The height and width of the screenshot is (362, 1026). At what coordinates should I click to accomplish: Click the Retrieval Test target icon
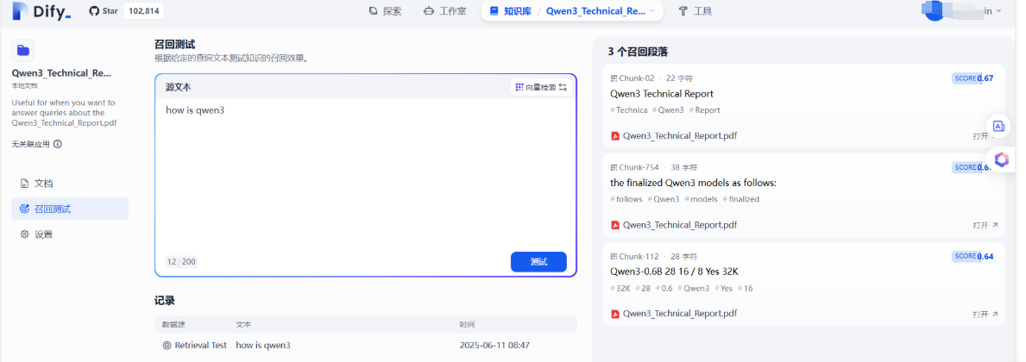167,345
